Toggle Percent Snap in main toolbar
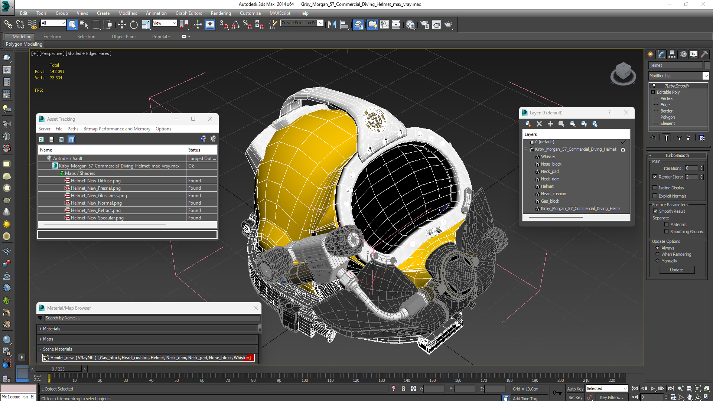The image size is (713, 401). click(x=247, y=25)
